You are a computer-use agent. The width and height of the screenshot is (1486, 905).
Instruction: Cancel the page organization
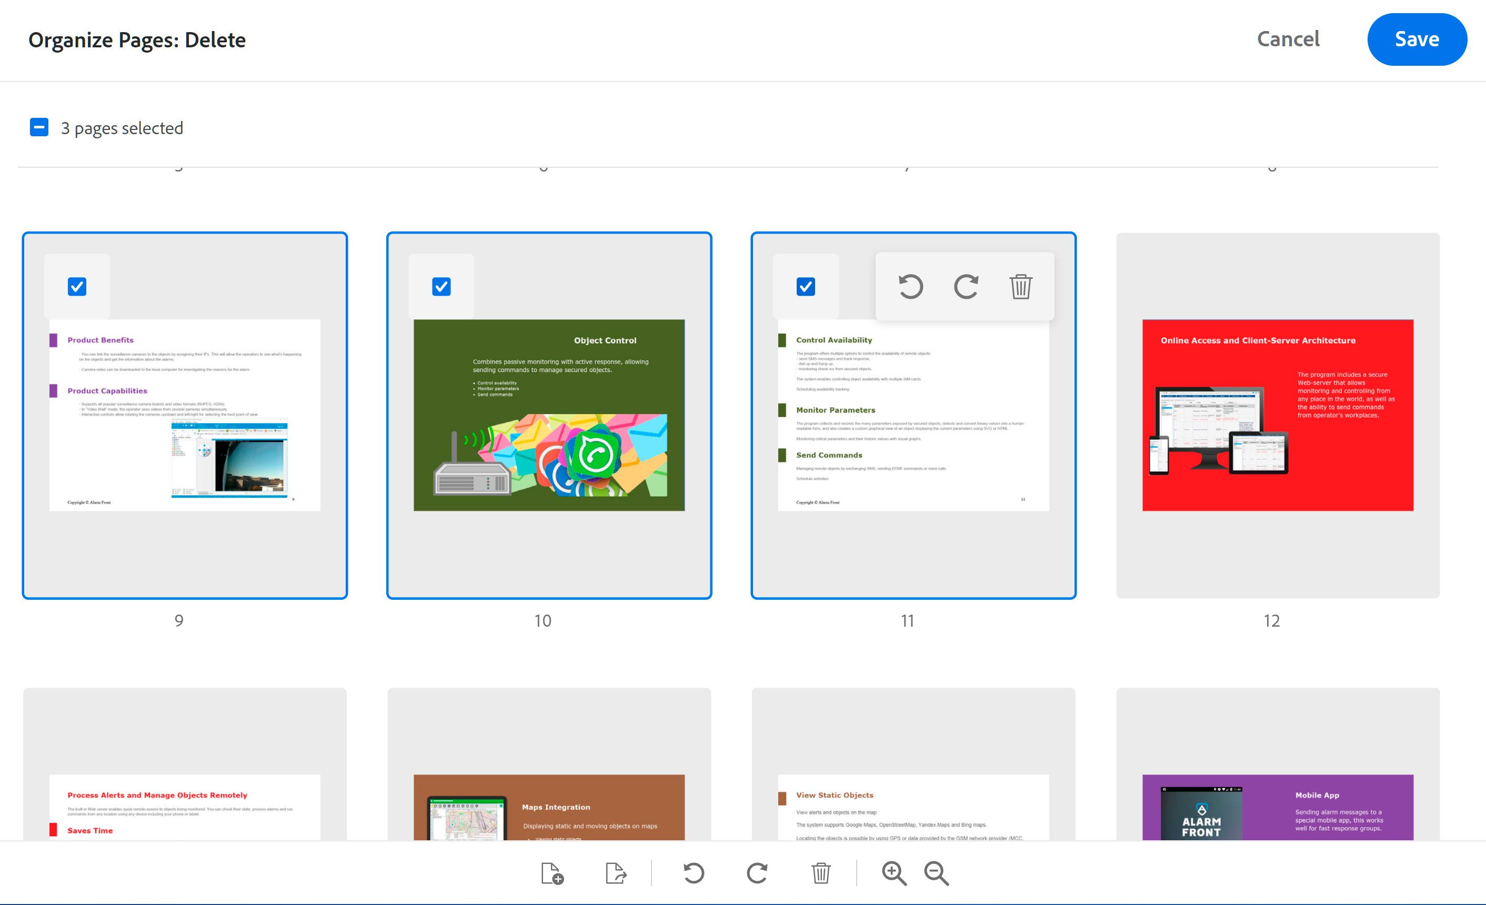click(1288, 39)
